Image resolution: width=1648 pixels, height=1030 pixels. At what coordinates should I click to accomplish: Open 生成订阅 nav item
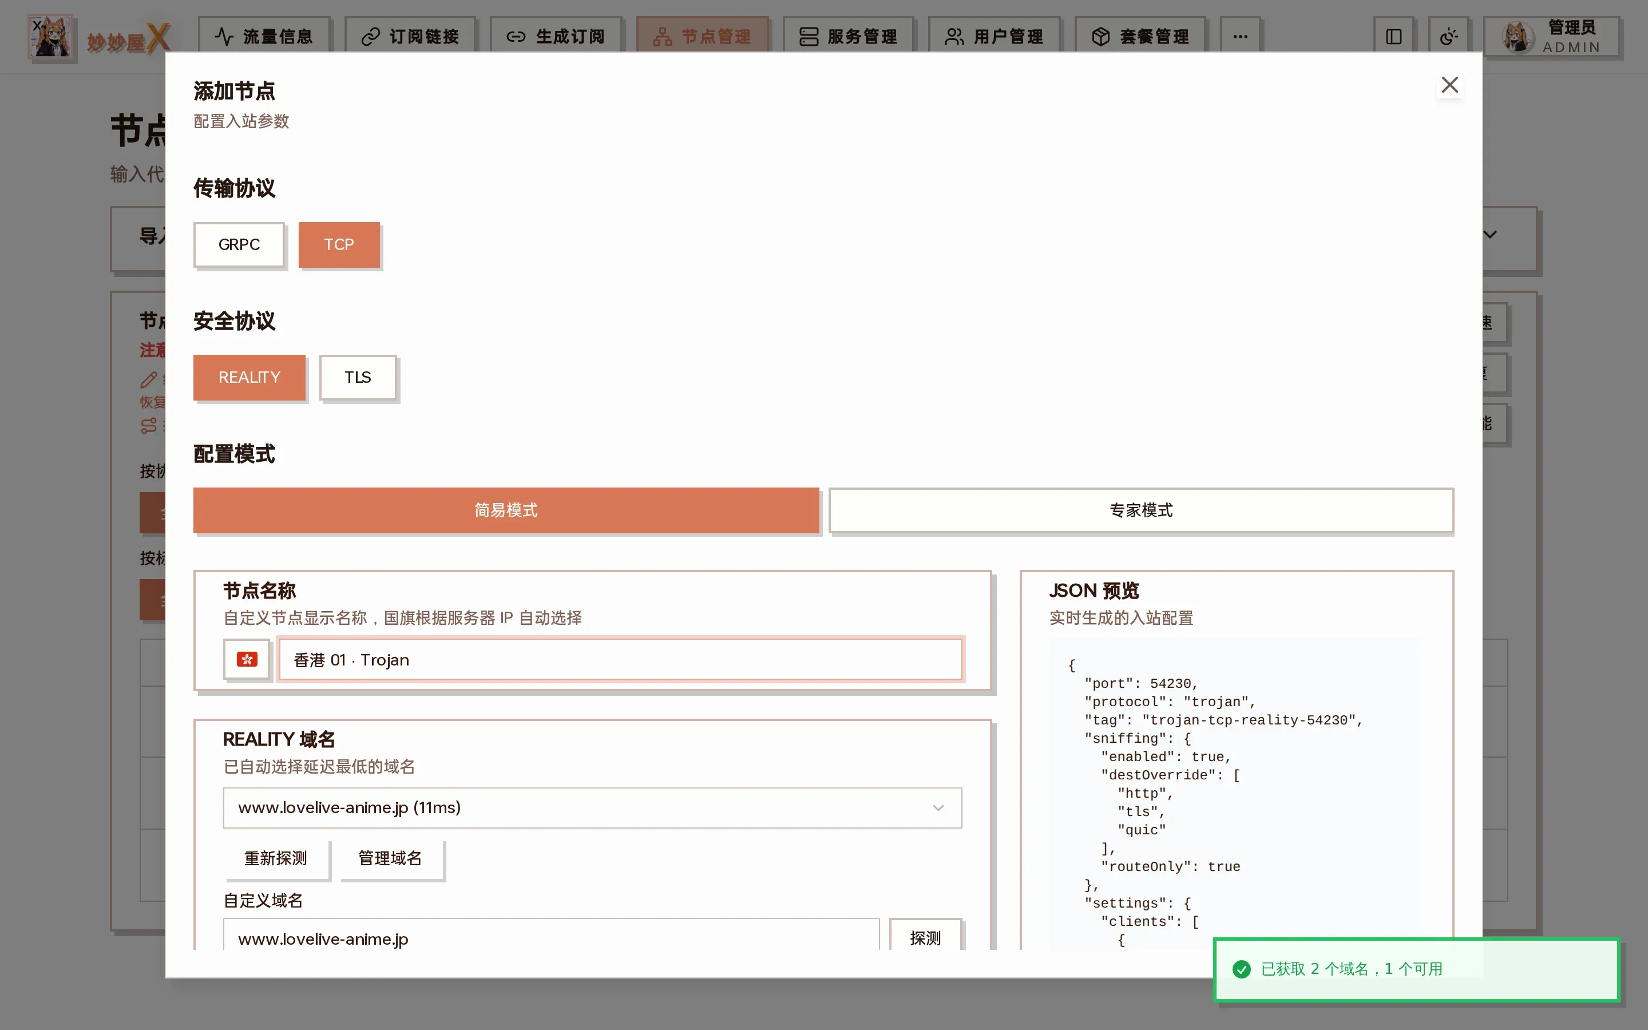click(556, 36)
